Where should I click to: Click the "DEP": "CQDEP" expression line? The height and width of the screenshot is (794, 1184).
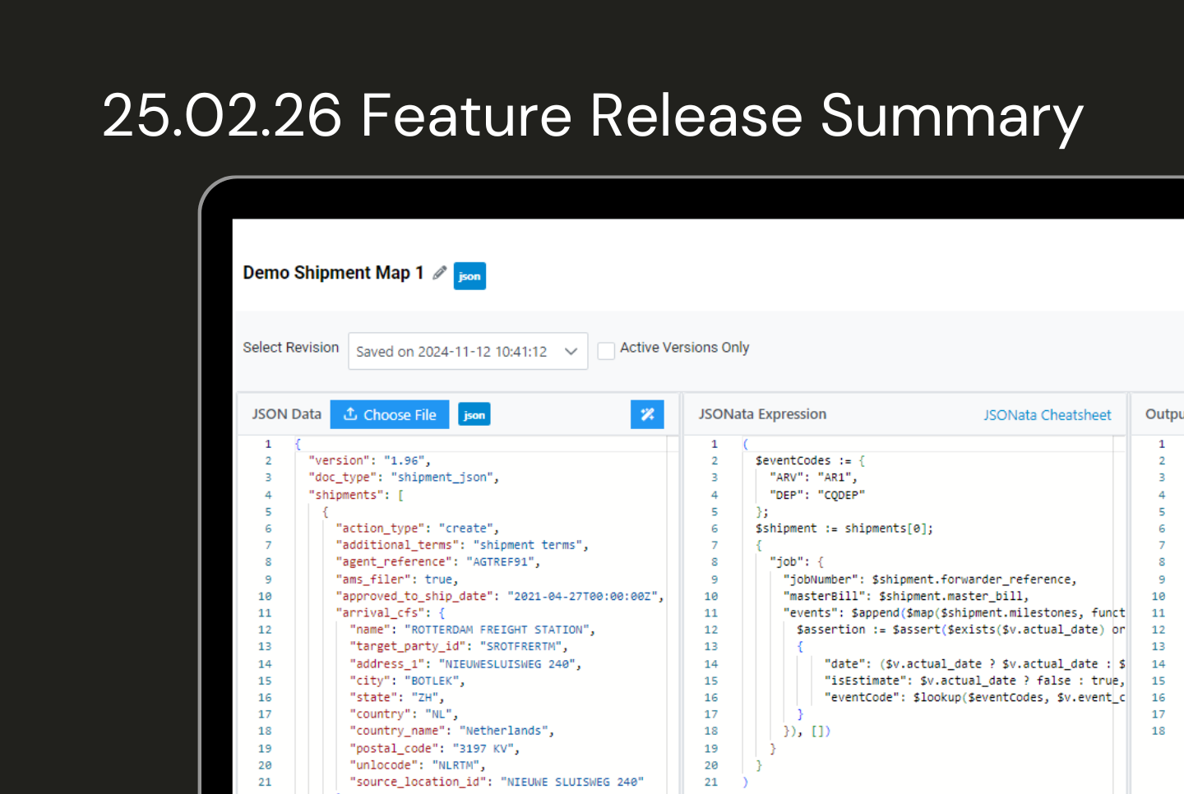pos(816,495)
